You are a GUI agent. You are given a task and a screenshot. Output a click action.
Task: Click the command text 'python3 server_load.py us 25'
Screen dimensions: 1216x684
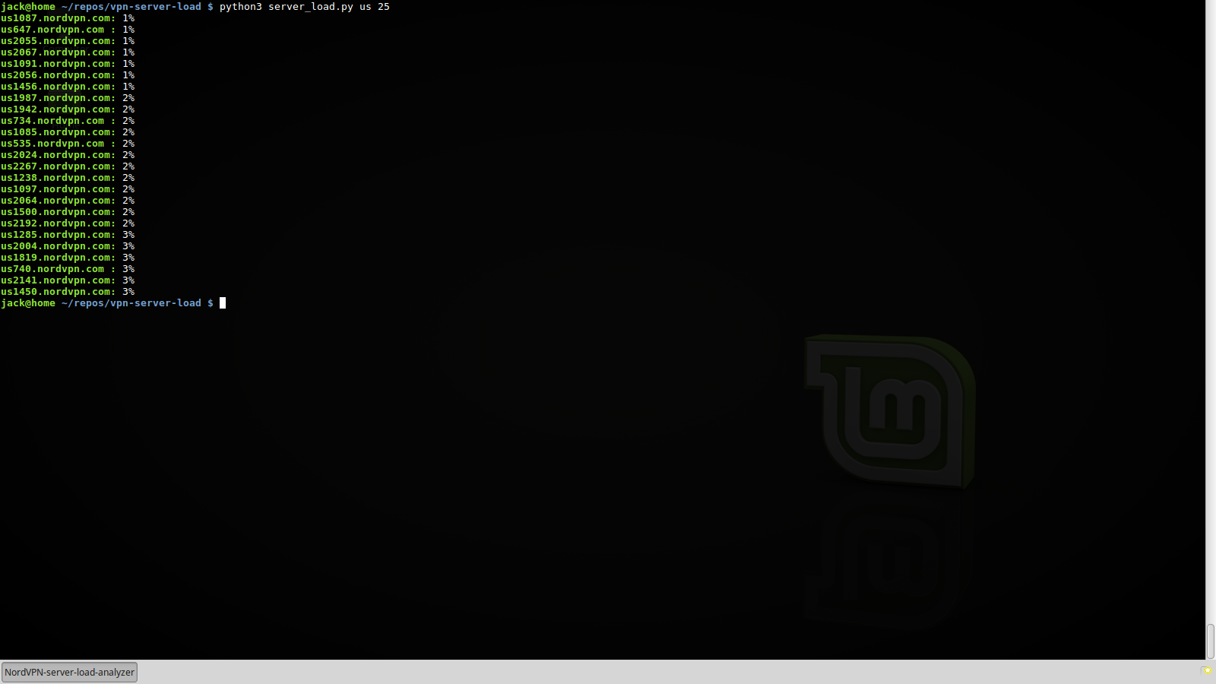point(305,7)
